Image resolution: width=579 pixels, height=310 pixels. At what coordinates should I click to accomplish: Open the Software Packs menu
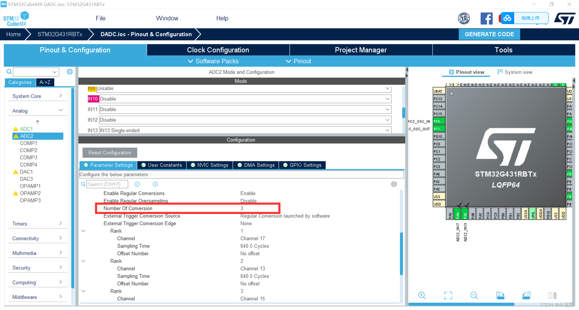[213, 61]
